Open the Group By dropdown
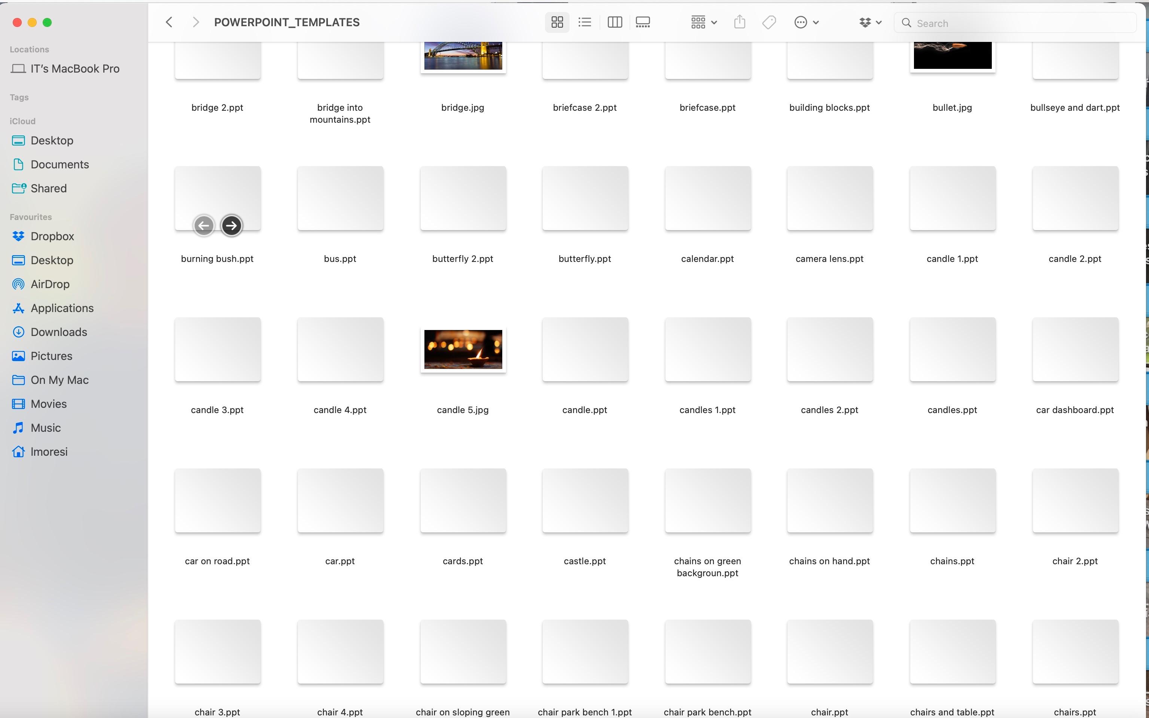The width and height of the screenshot is (1149, 718). [704, 22]
